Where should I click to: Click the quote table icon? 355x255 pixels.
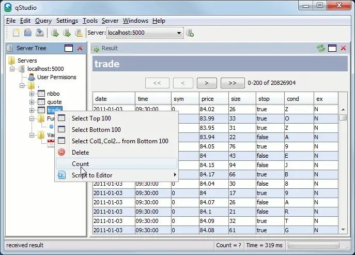41,102
